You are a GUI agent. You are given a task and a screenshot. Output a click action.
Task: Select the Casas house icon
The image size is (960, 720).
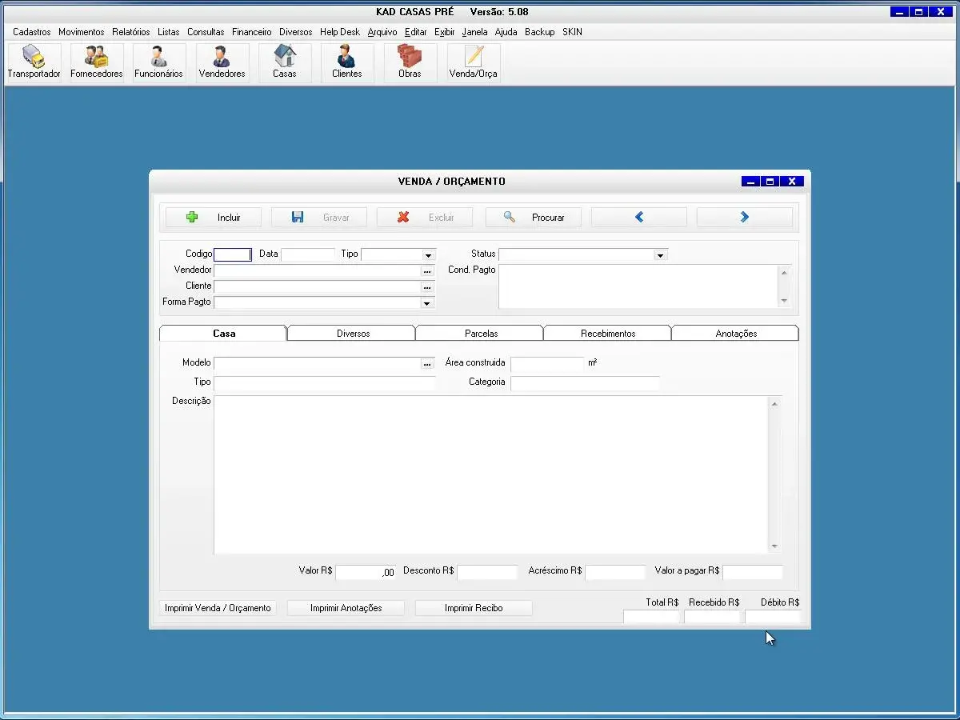284,62
